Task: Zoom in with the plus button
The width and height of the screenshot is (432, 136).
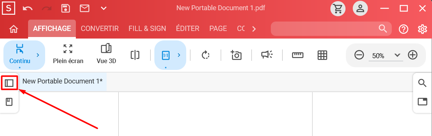Action: [x=412, y=55]
